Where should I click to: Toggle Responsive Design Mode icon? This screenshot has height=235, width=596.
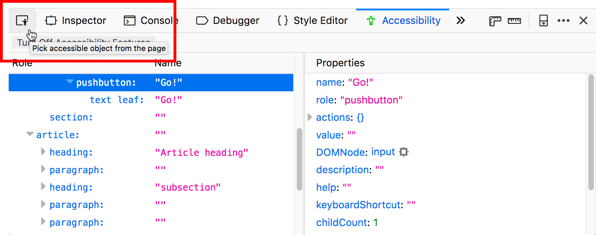click(x=543, y=21)
